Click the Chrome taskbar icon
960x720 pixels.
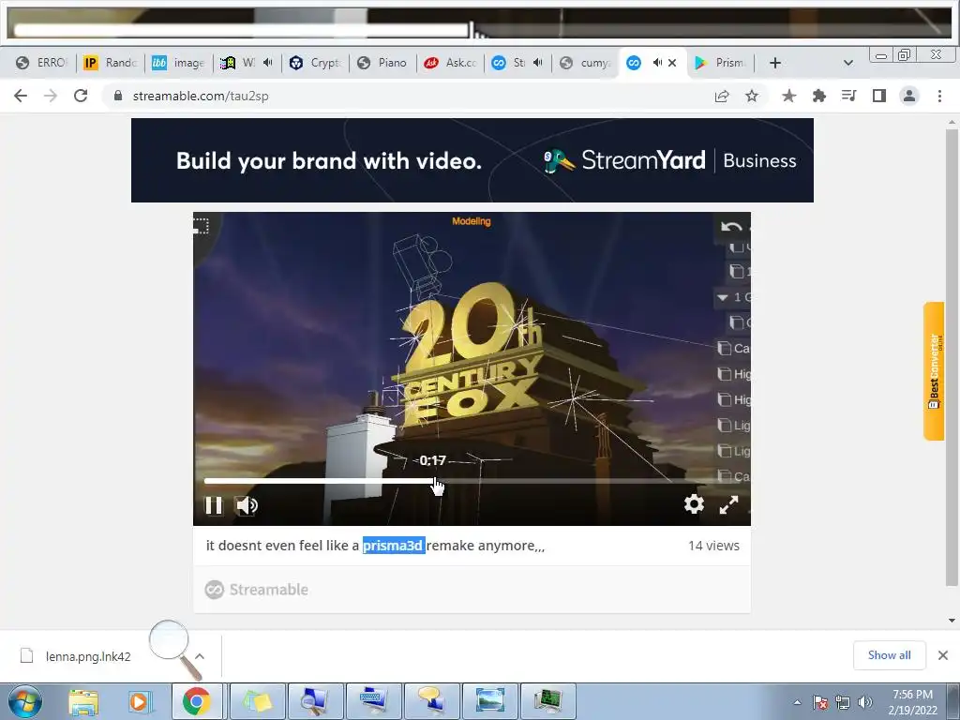pyautogui.click(x=196, y=701)
